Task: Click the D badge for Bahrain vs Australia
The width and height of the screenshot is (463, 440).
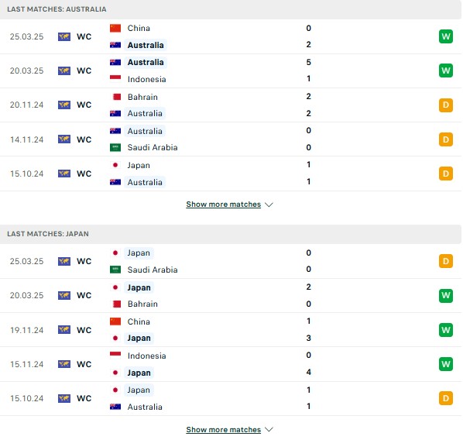Action: point(445,105)
